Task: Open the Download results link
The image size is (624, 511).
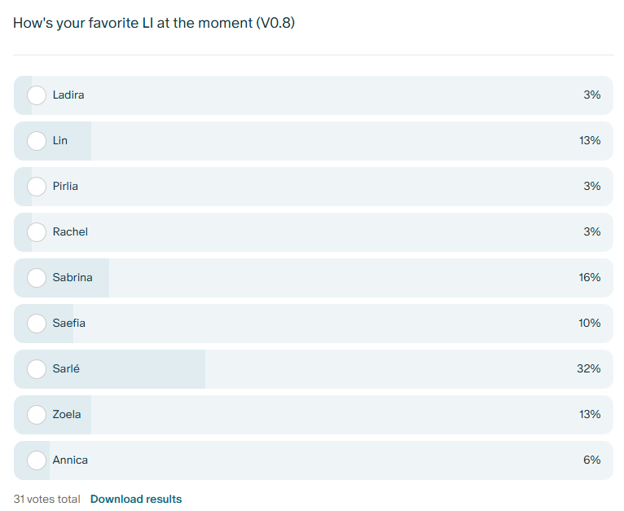Action: tap(136, 499)
